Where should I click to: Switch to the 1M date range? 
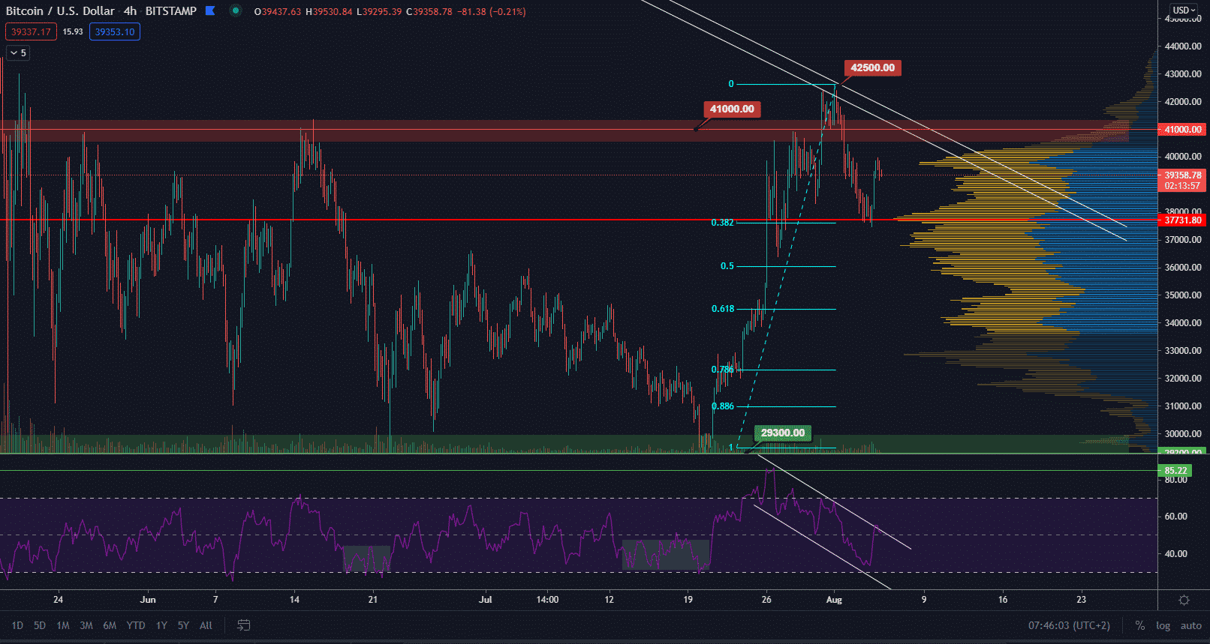[x=63, y=625]
